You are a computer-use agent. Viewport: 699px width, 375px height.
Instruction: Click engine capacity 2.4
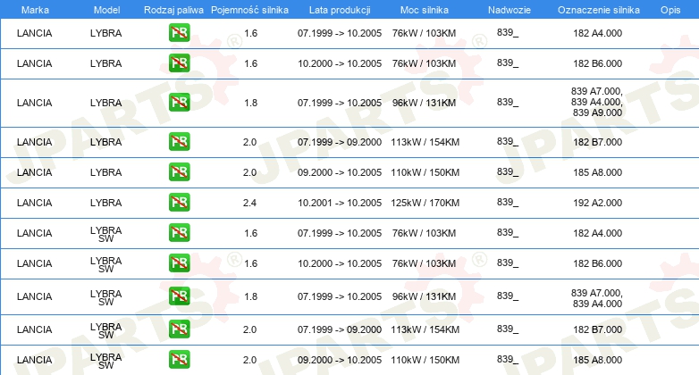(249, 203)
